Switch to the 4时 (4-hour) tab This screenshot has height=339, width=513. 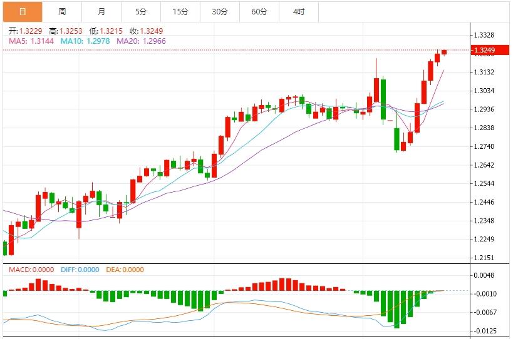[x=299, y=11]
